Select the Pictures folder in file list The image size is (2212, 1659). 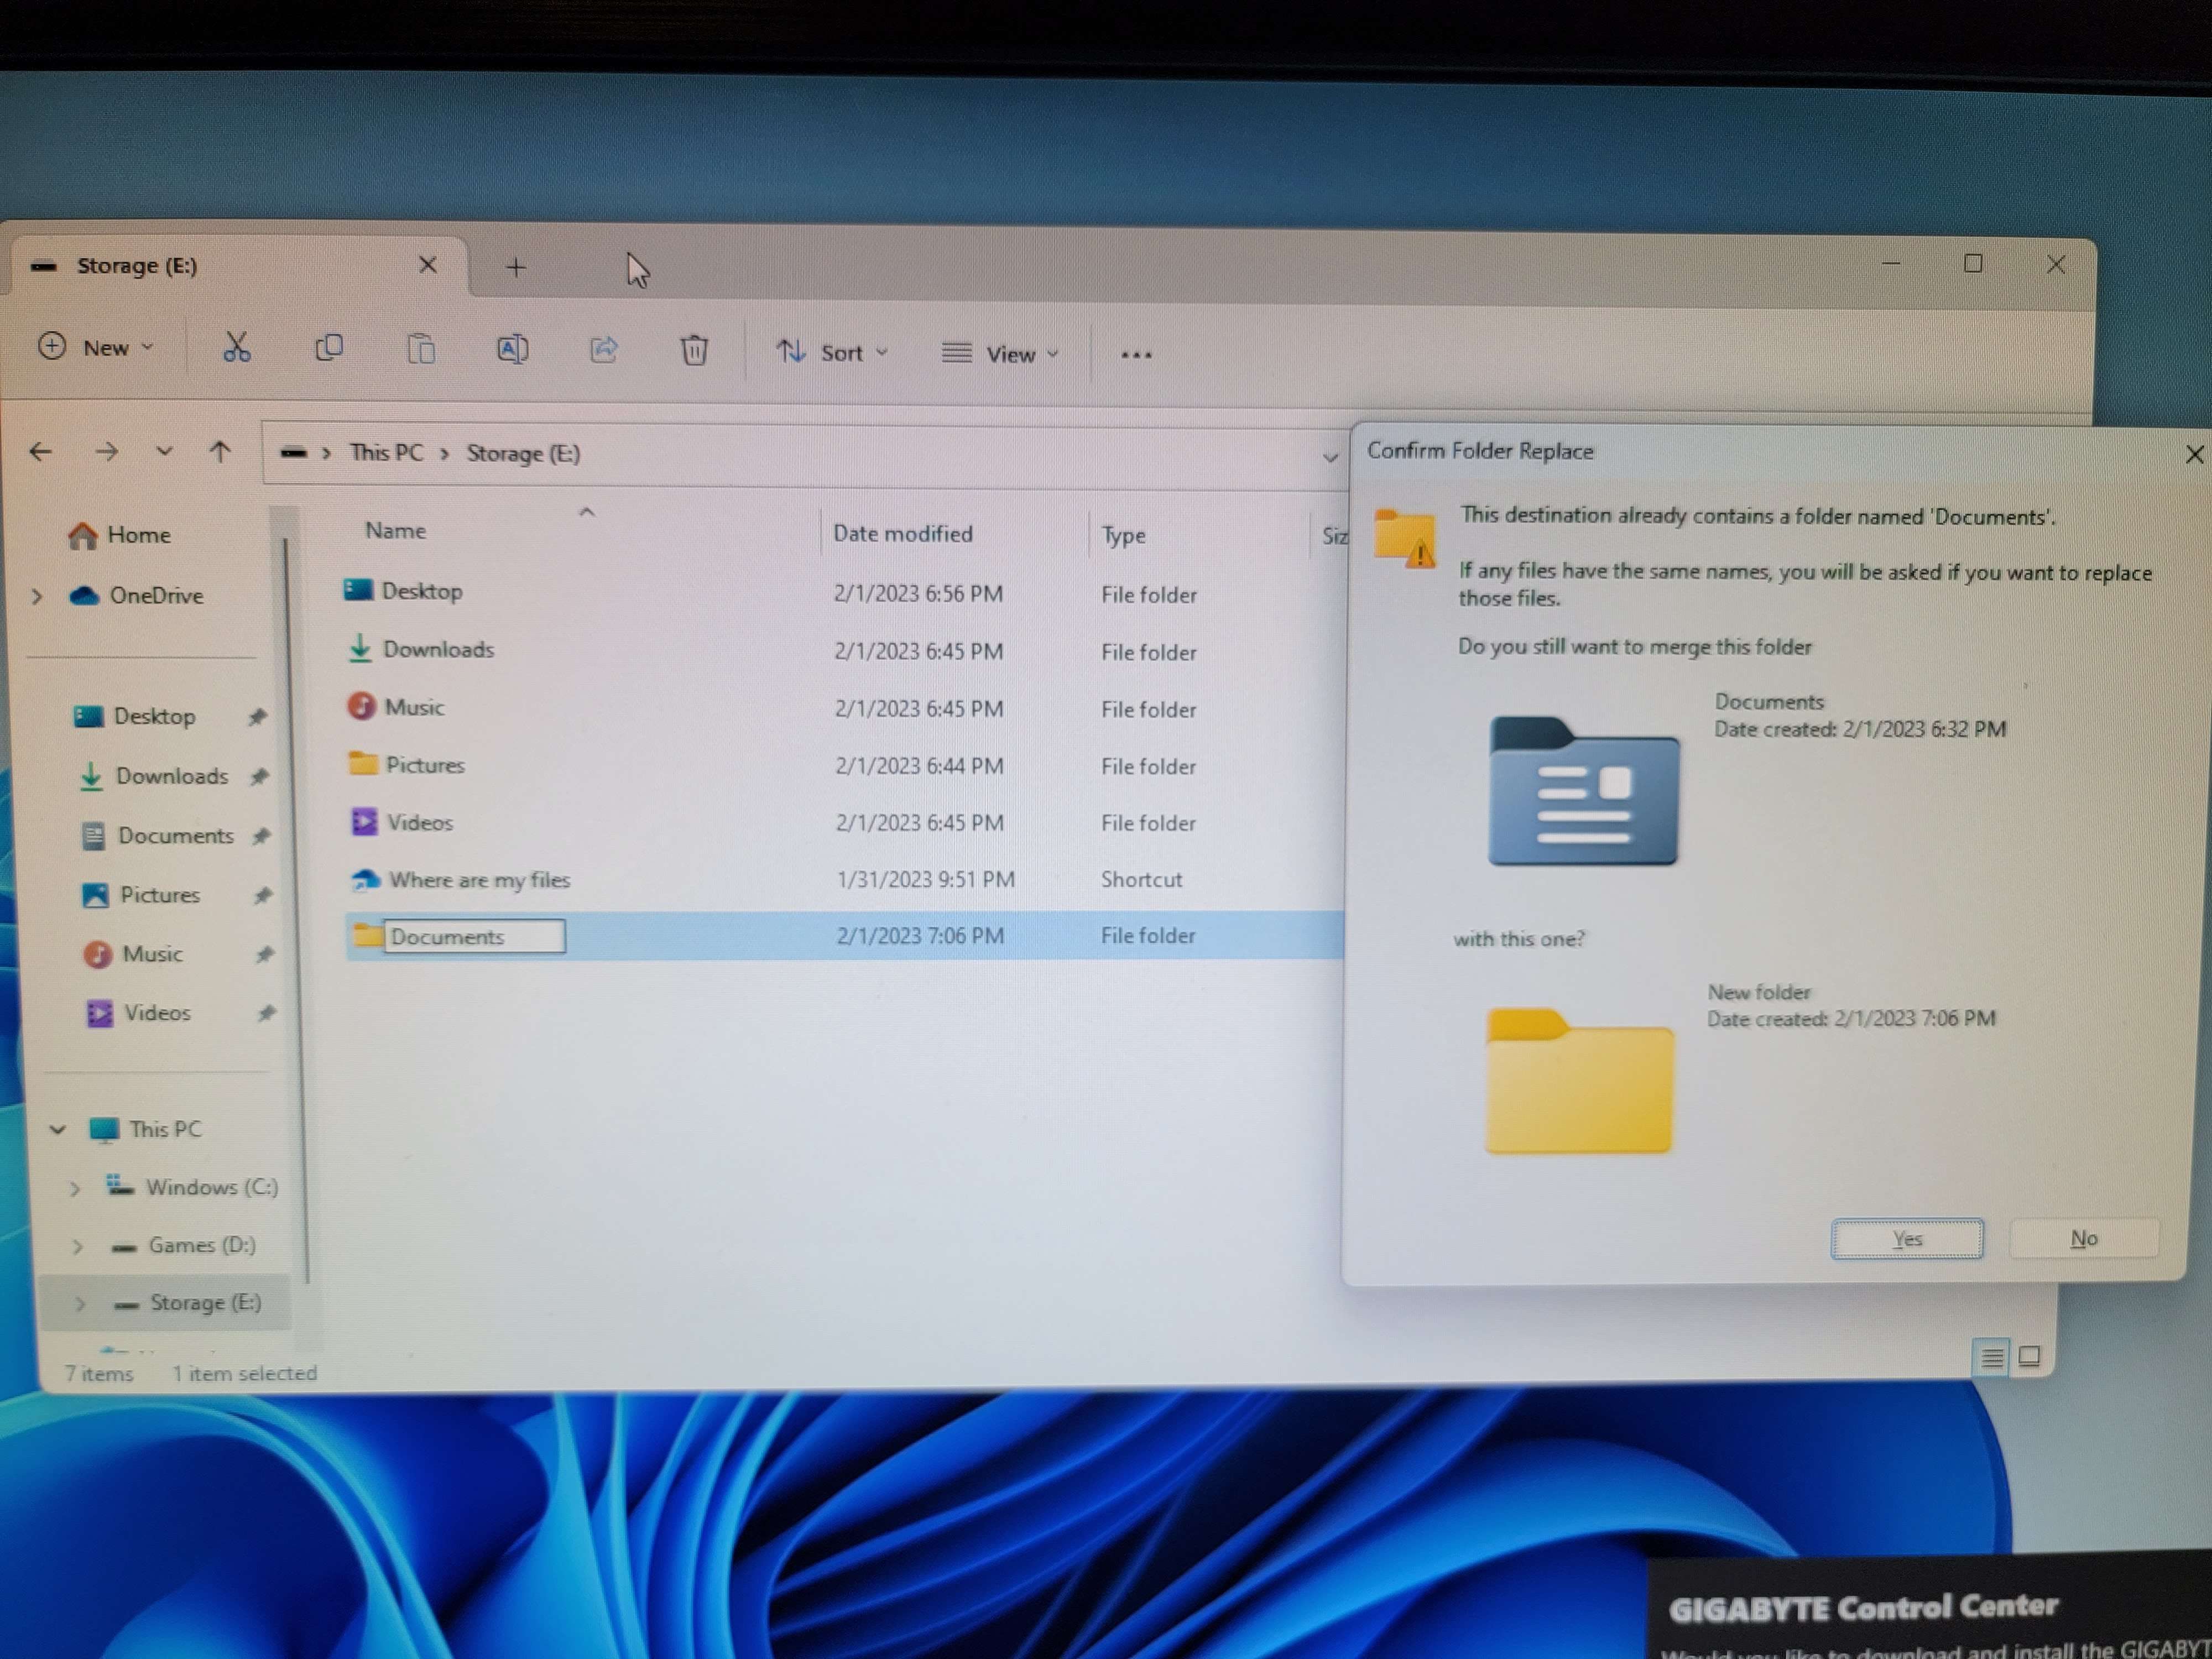point(407,765)
